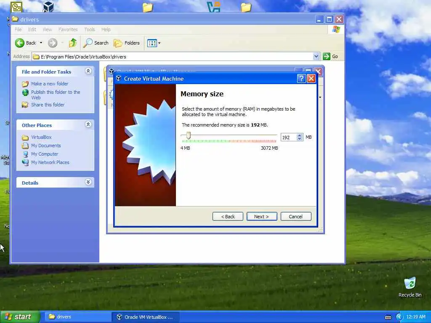Click the address bar path field

[173, 57]
